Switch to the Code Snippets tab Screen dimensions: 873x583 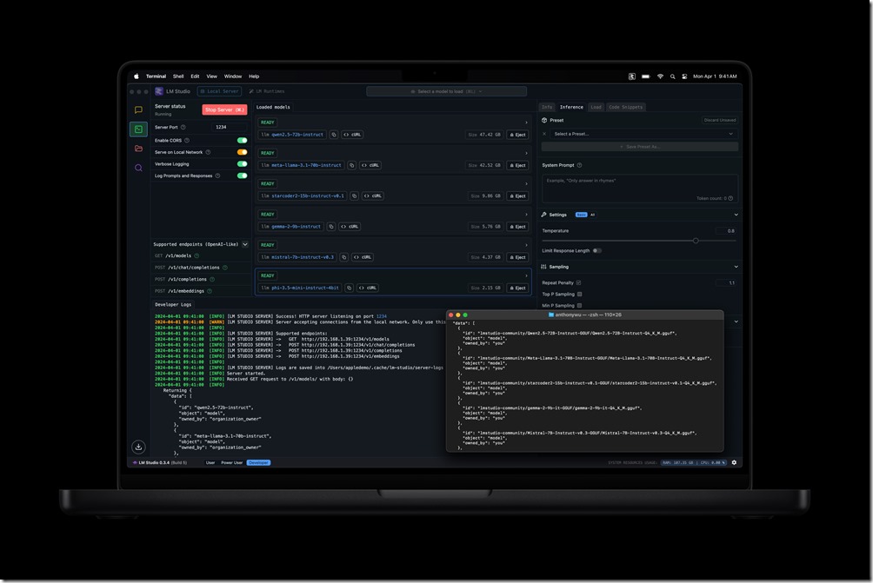[626, 107]
